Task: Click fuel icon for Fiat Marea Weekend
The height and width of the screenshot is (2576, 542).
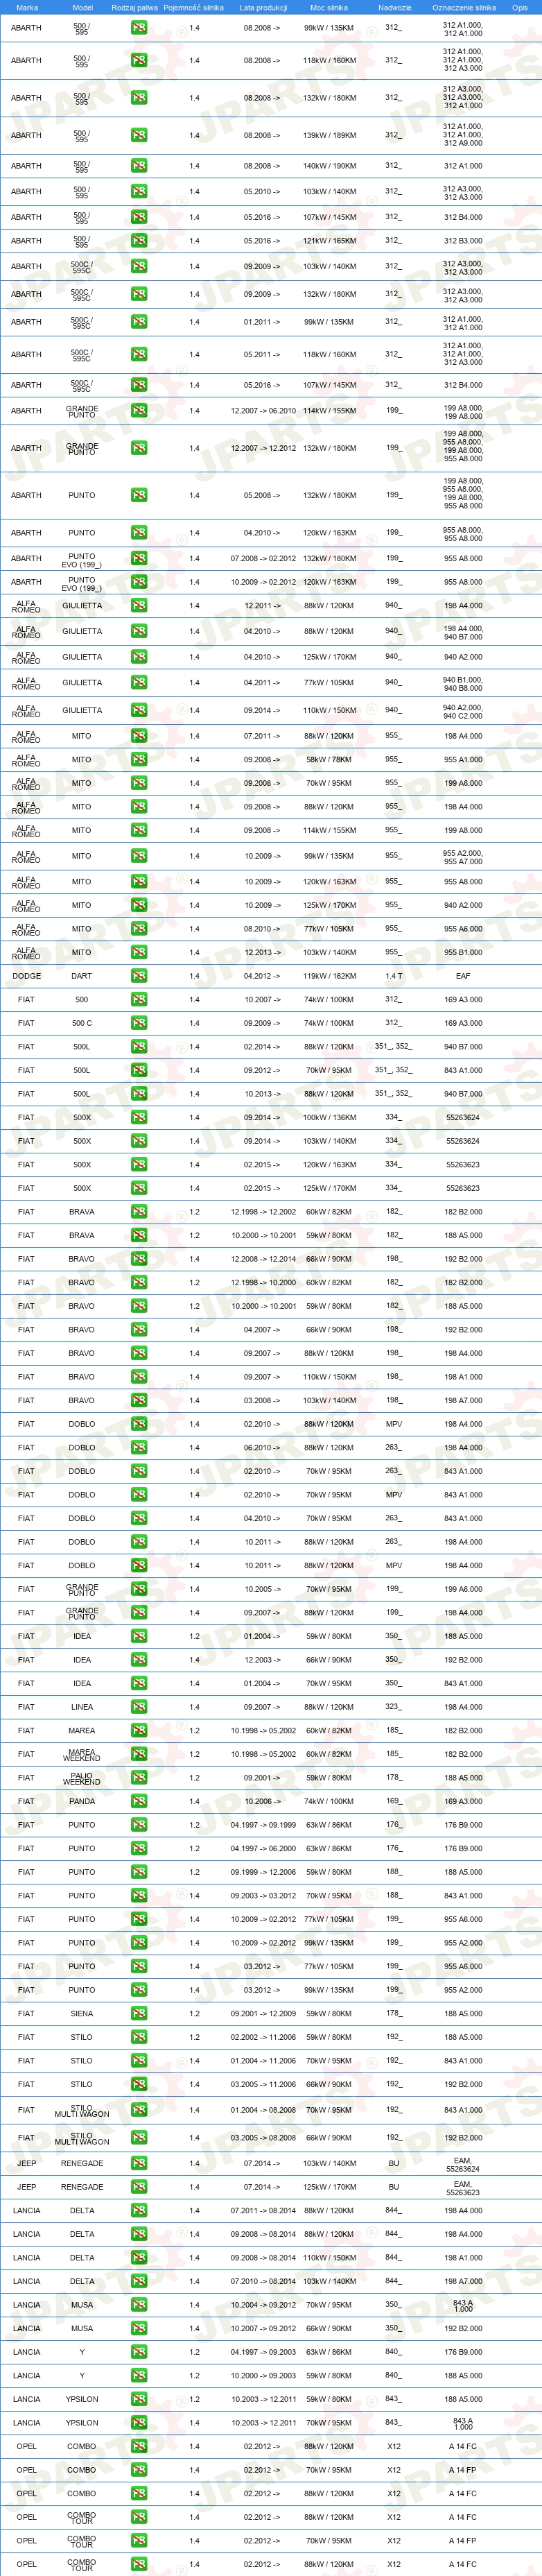Action: pyautogui.click(x=139, y=1754)
